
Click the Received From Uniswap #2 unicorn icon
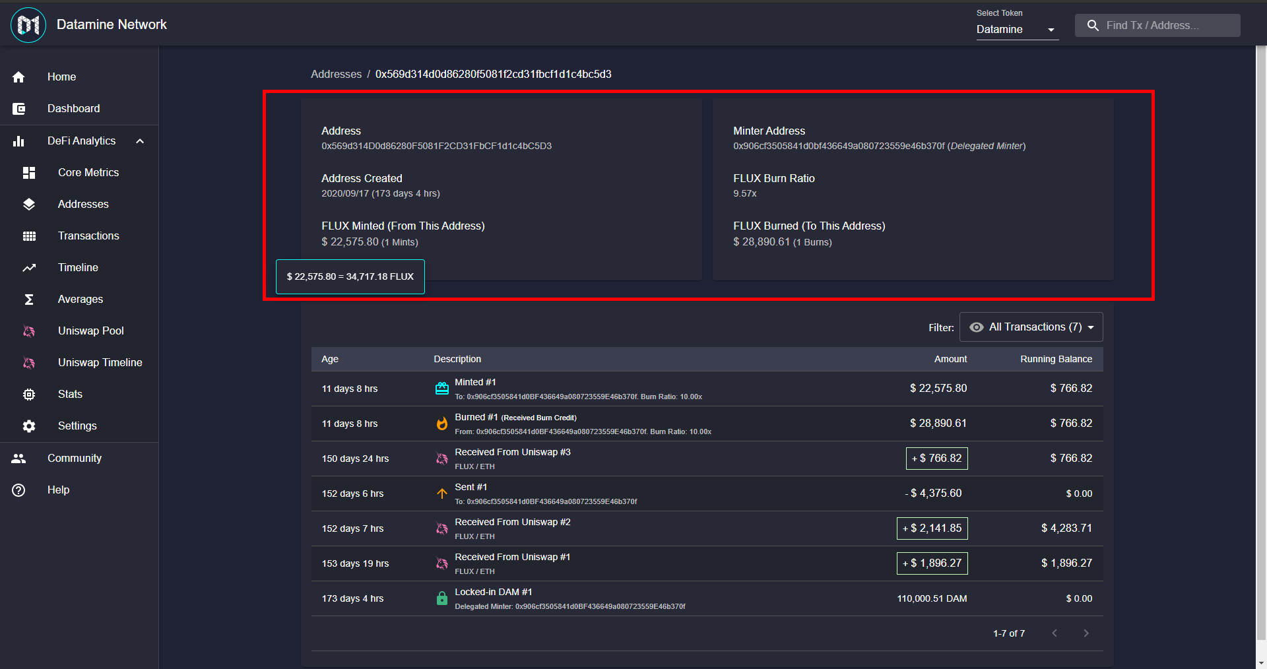442,528
